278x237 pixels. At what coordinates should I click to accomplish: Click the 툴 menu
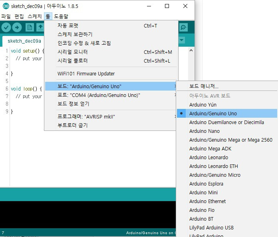pyautogui.click(x=48, y=16)
